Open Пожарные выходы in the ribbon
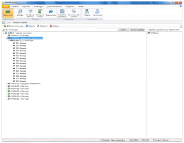Viewport: 184px width, 143px height. pyautogui.click(x=40, y=13)
